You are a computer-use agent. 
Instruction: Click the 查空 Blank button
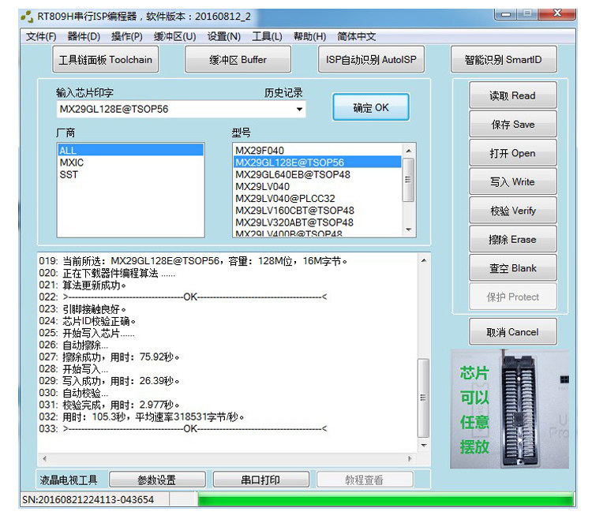pyautogui.click(x=512, y=268)
